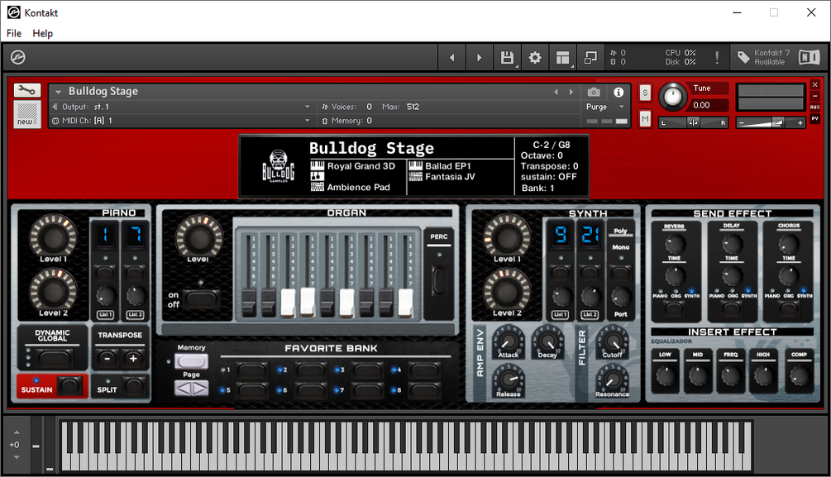
Task: Click the Kontakt 7 Available tag
Action: click(764, 57)
